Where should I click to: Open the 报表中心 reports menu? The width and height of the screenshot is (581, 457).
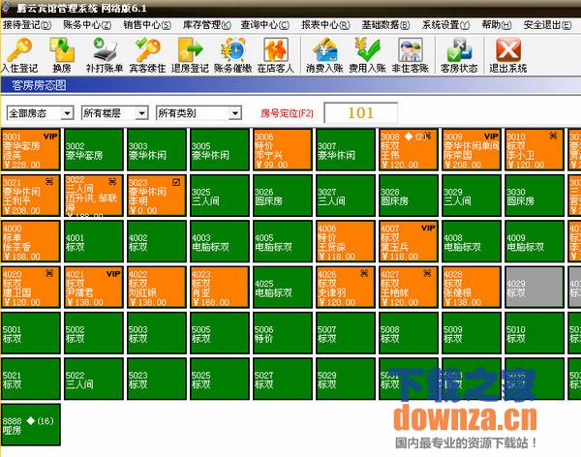click(x=321, y=24)
